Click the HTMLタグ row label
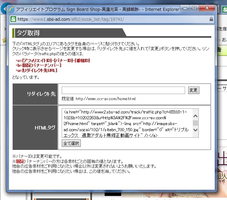227x200 pixels. [45, 127]
